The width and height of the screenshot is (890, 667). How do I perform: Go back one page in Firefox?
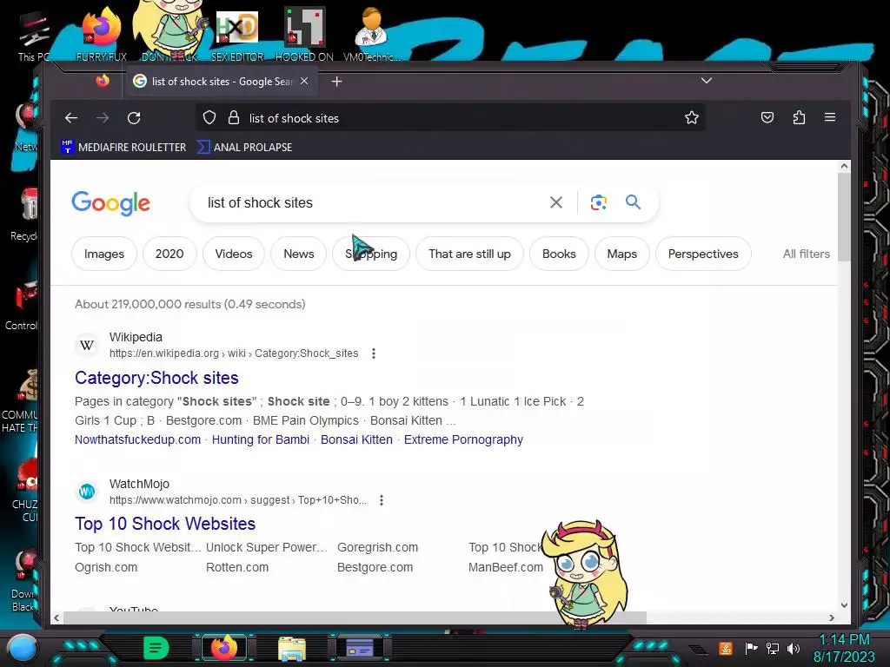[71, 118]
